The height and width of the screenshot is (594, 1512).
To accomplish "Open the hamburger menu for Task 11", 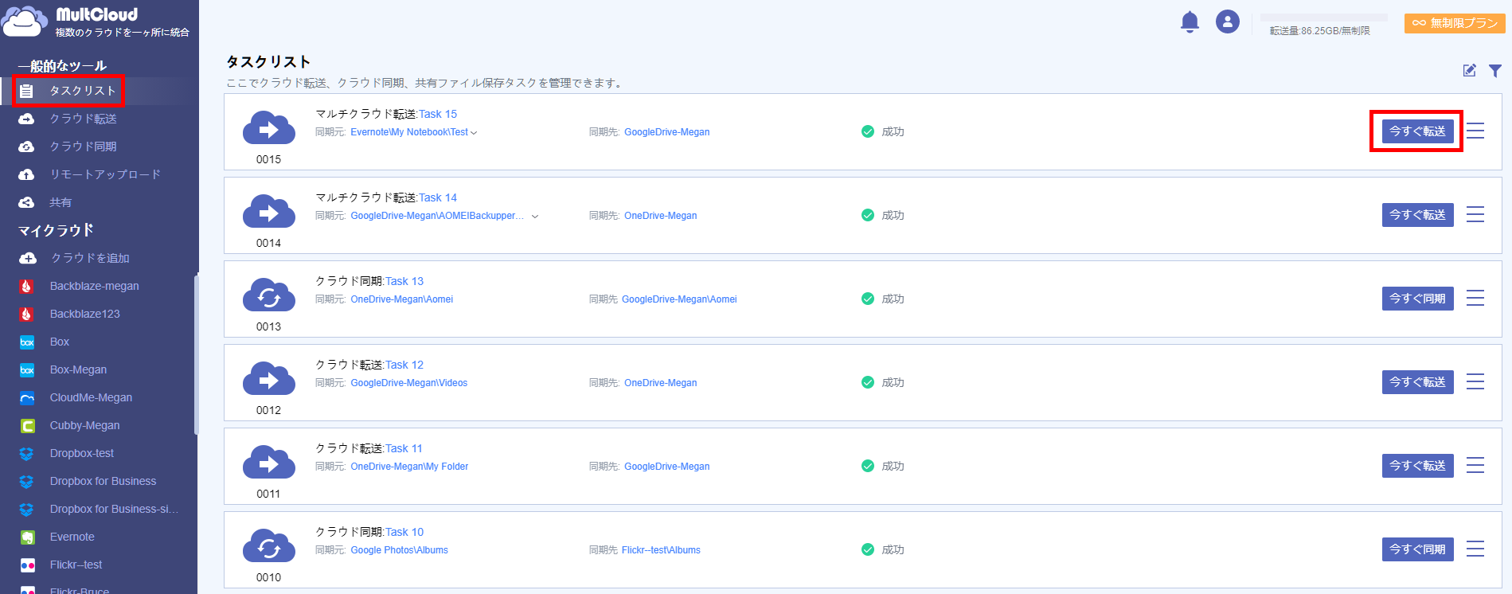I will [1475, 466].
